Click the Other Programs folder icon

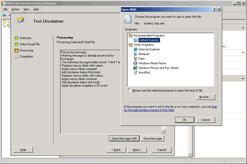pyautogui.click(x=130, y=45)
